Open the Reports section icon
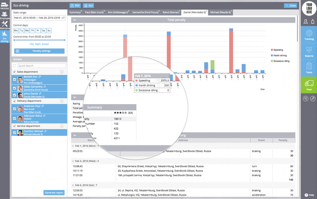Viewport: 317px width, 199px height. pos(309,52)
